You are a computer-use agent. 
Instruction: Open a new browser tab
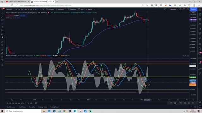click(x=57, y=2)
